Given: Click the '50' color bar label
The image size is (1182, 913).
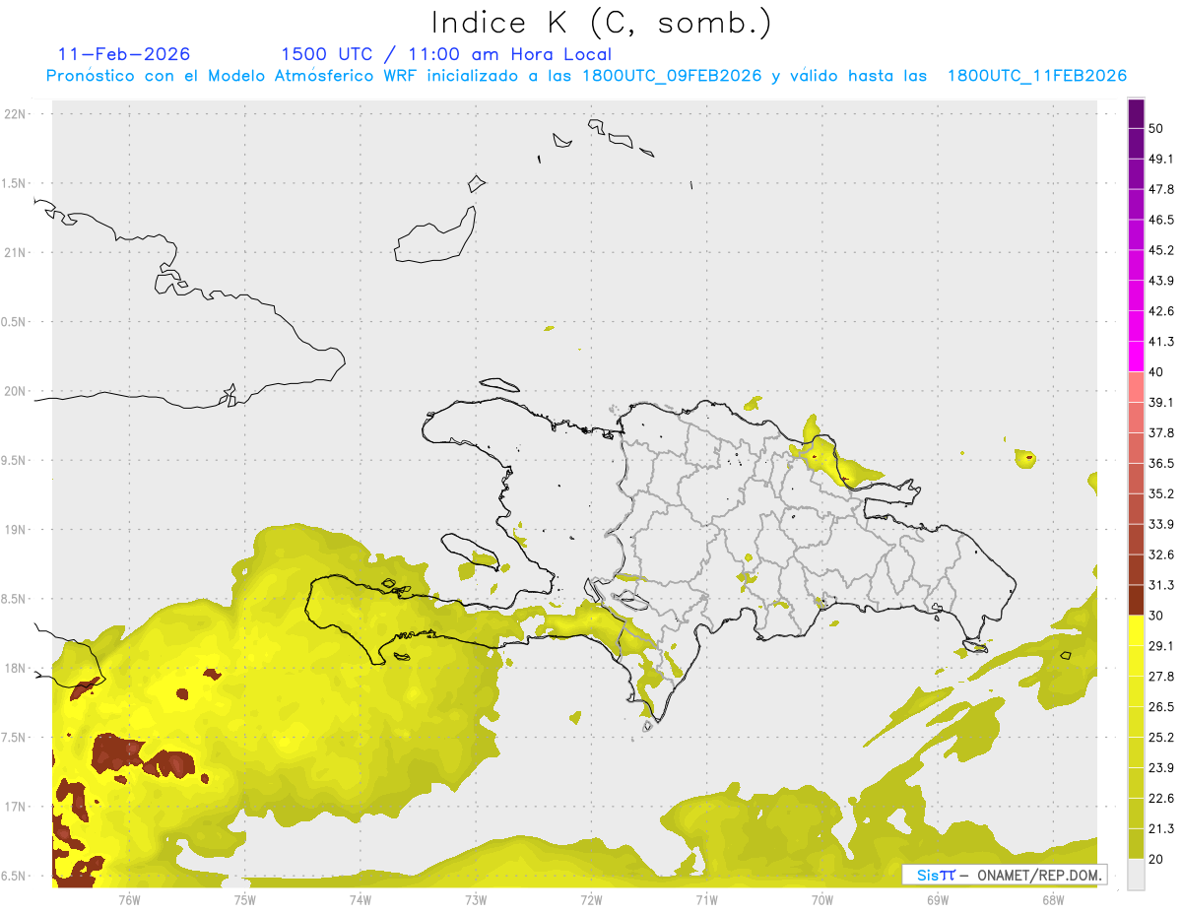Looking at the screenshot, I should point(1157,128).
